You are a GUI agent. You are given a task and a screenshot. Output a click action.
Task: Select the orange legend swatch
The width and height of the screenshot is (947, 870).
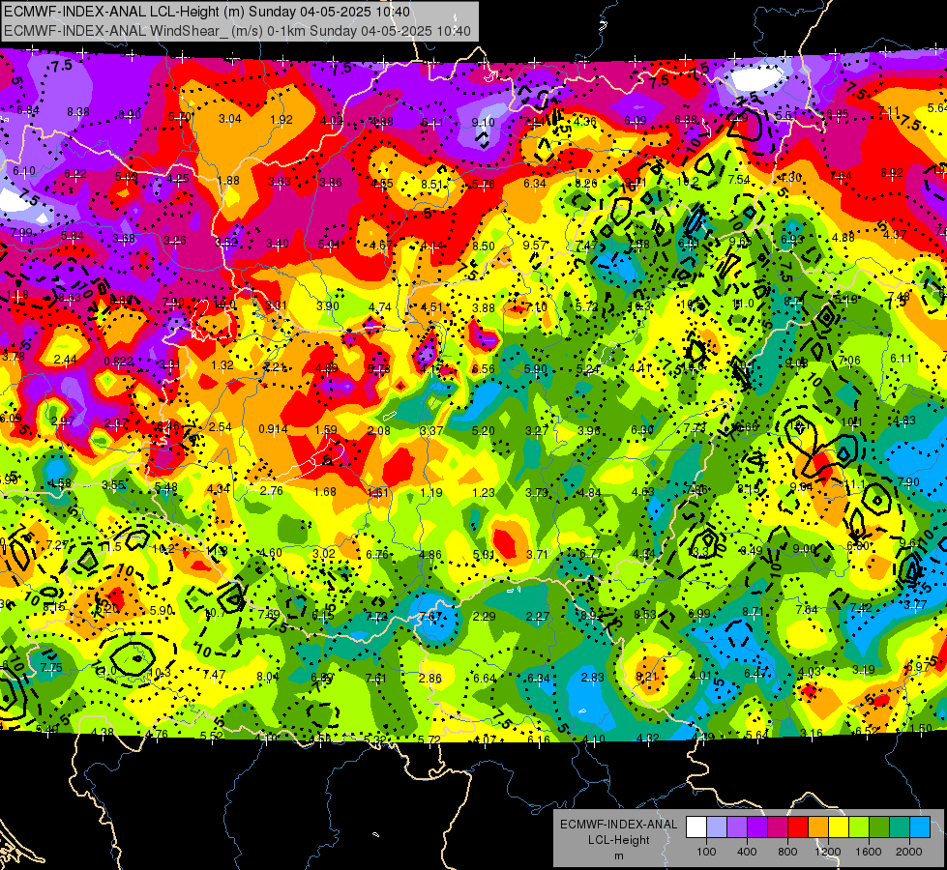818,827
